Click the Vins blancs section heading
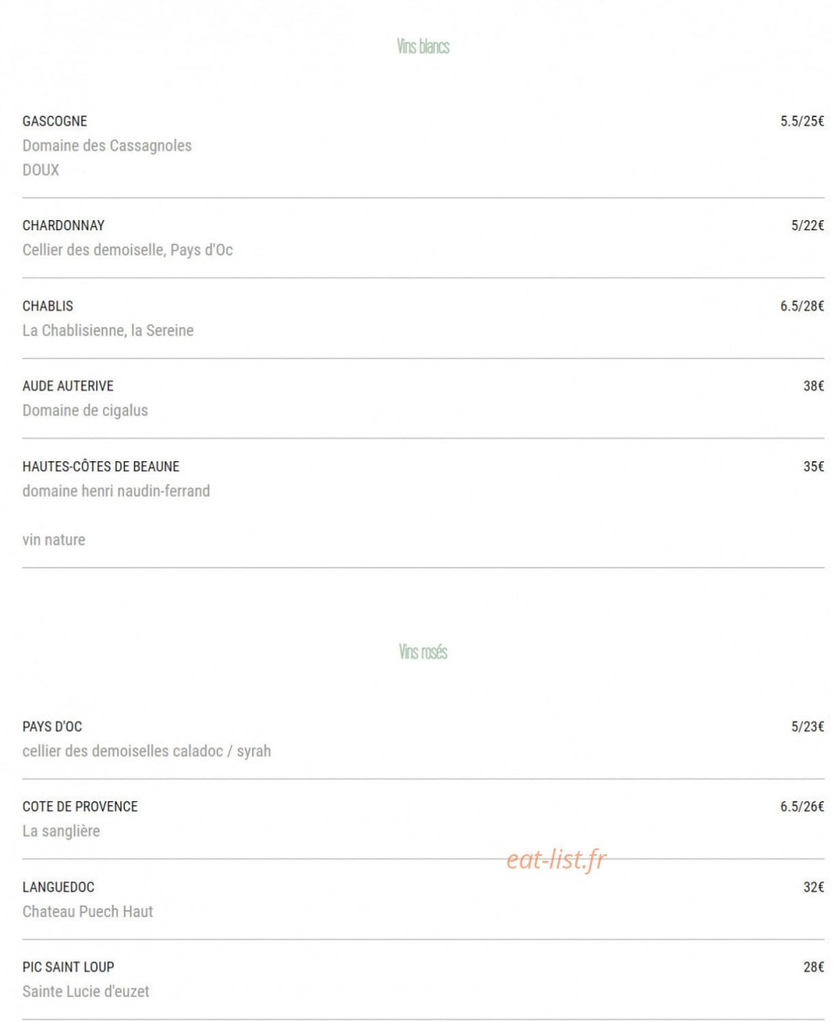 tap(422, 46)
